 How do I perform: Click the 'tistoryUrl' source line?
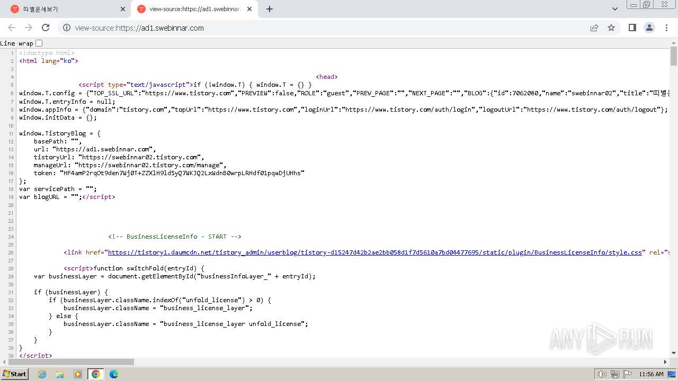coord(119,157)
